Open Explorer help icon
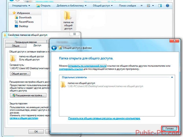Screen dimensions: 183x137 [x=168, y=5]
